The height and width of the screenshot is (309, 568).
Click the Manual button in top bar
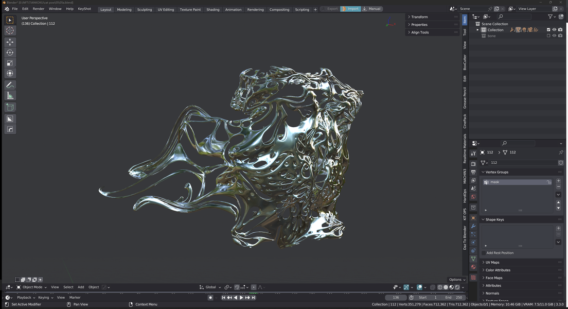(371, 9)
